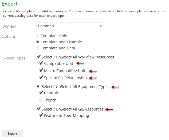Uncheck Feature to Spec Mapping
This screenshot has width=169, height=140.
click(x=41, y=115)
